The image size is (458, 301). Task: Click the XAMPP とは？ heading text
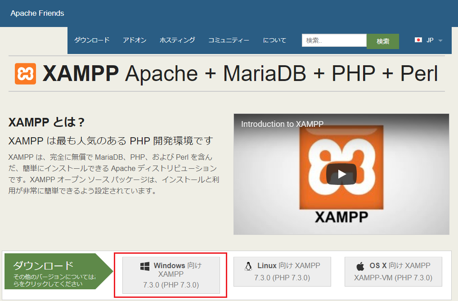point(46,122)
